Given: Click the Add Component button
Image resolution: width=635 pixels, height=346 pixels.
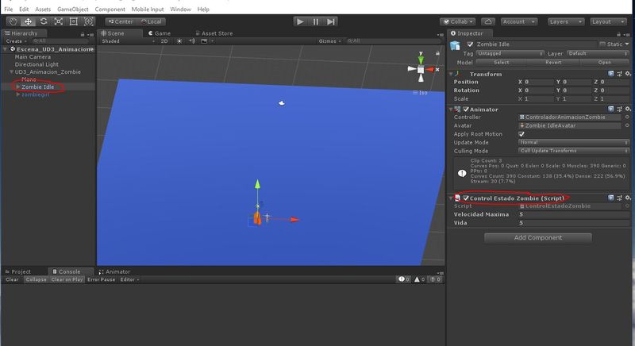Looking at the screenshot, I should pos(538,237).
